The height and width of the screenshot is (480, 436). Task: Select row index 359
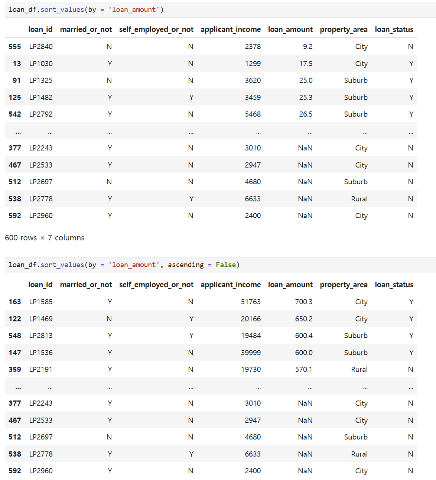(x=15, y=369)
